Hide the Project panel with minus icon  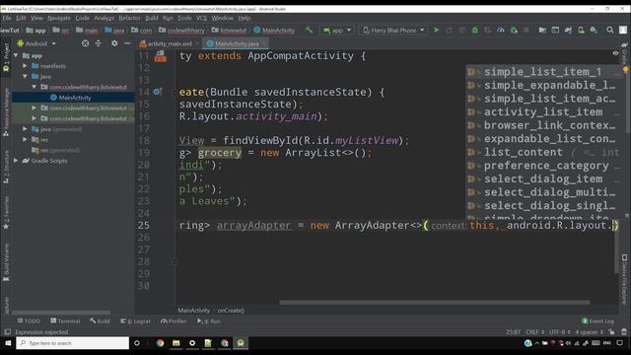[127, 43]
